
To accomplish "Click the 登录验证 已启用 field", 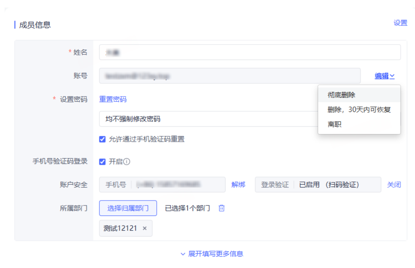I will 318,185.
